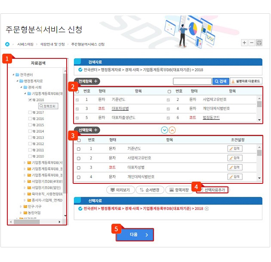This screenshot has height=262, width=271.
Task: Click the 선택항목 table scroll-down arrow
Action: (259, 178)
